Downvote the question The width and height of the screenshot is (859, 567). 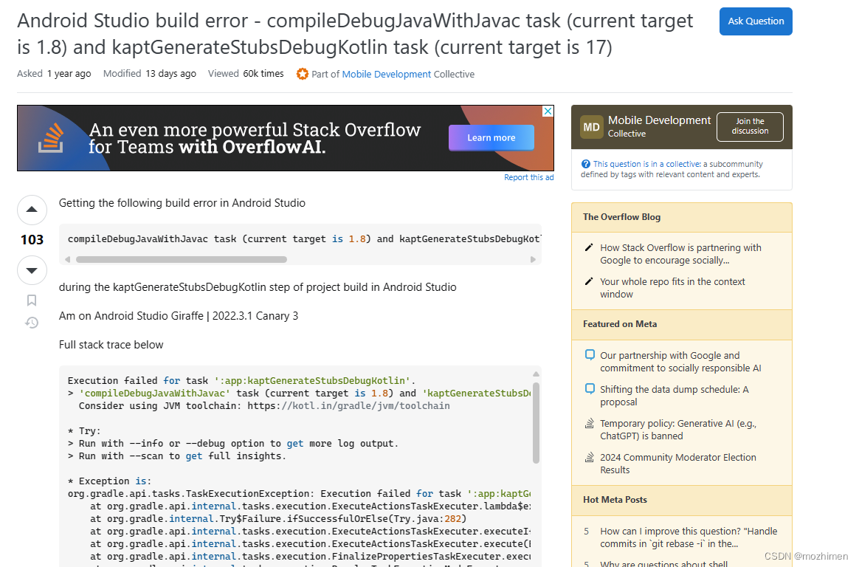click(x=32, y=270)
